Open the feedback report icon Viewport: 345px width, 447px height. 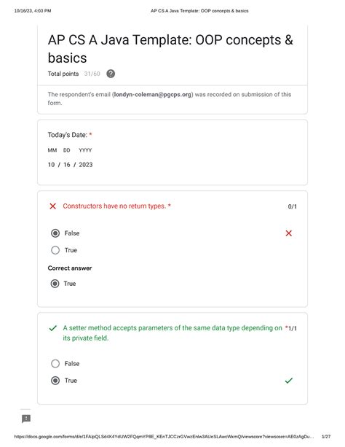click(26, 419)
